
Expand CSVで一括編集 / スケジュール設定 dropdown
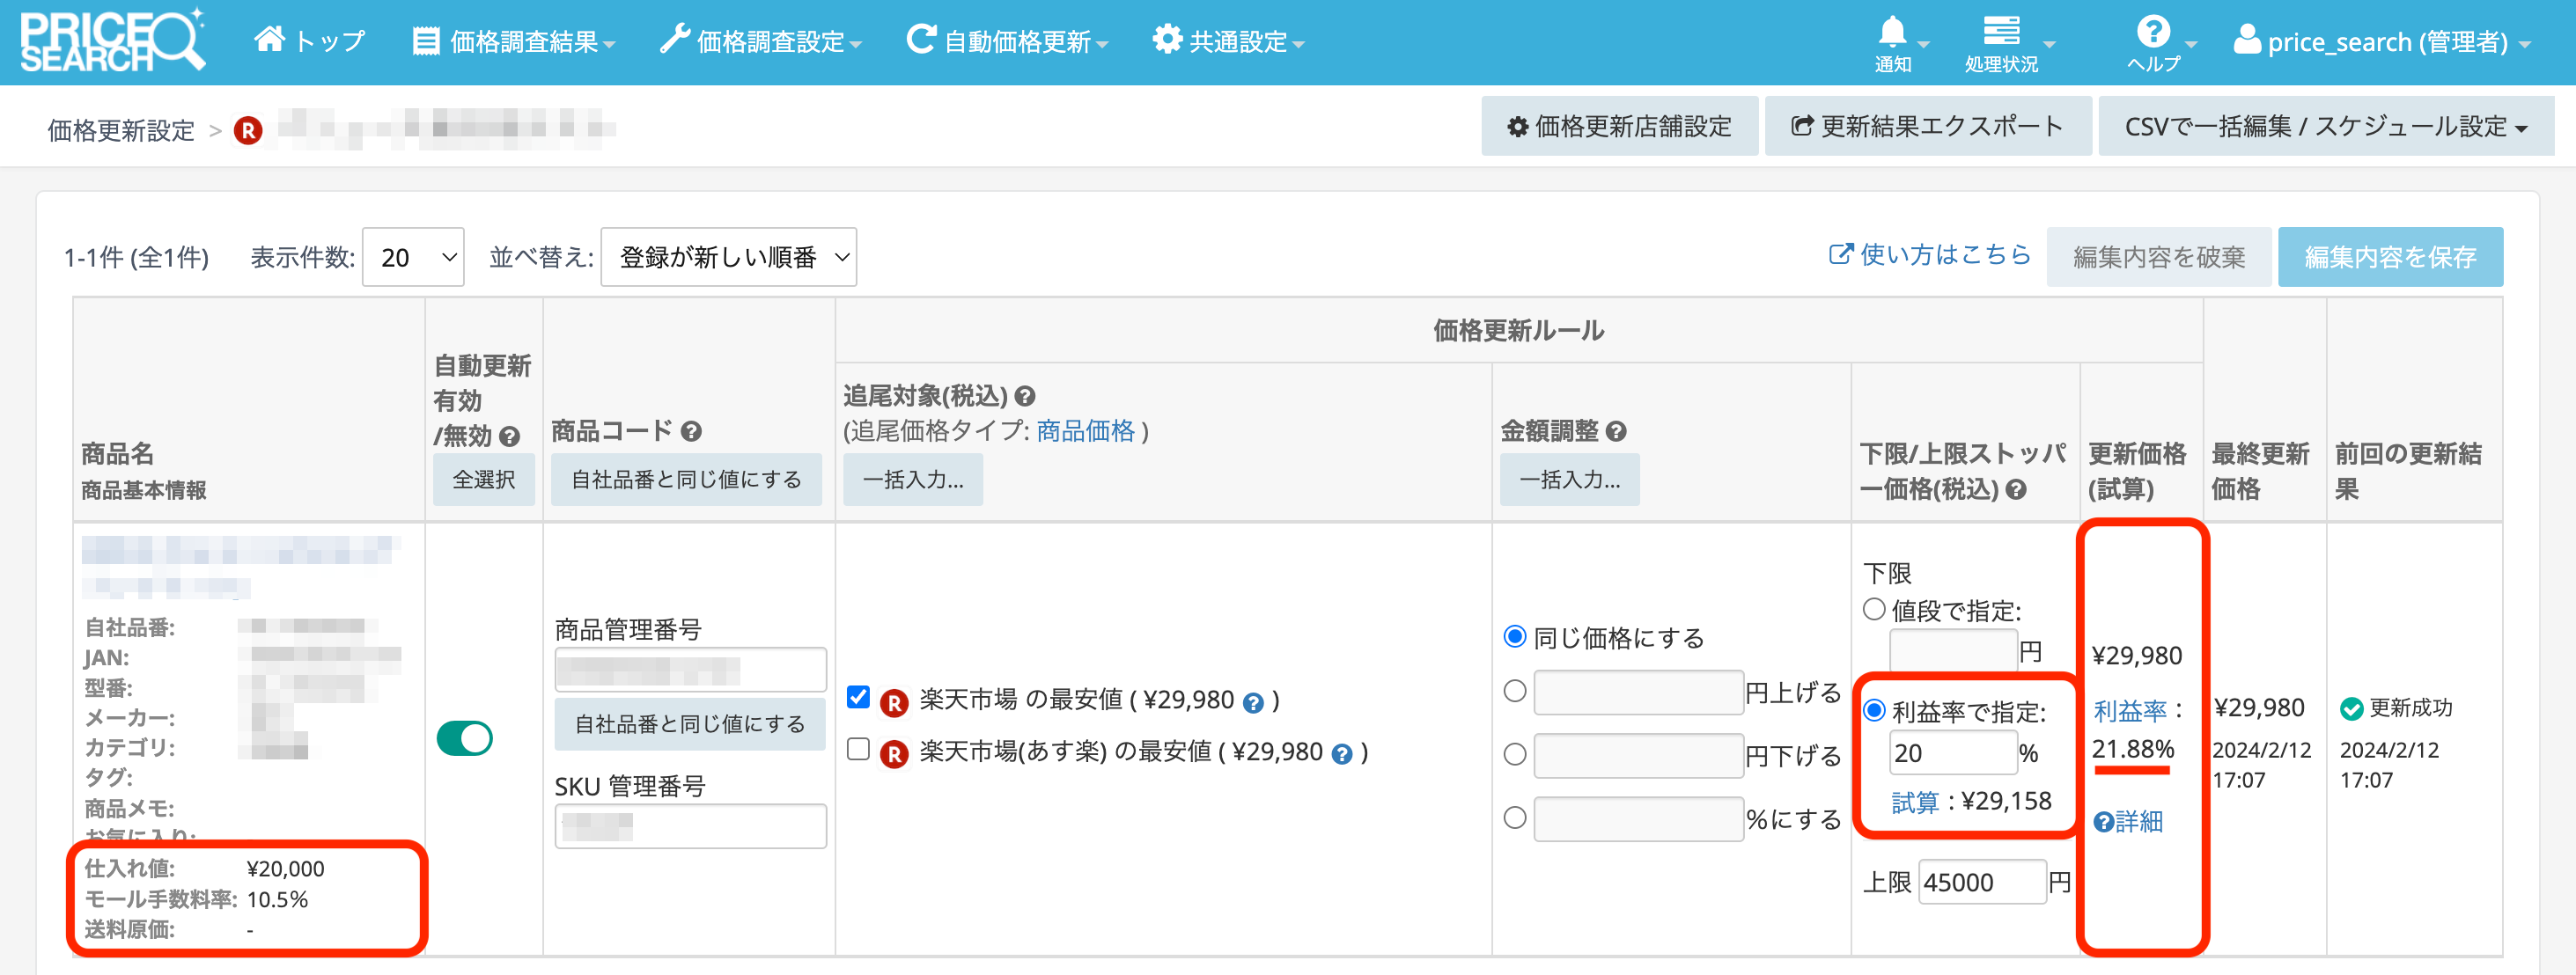[x=2325, y=126]
